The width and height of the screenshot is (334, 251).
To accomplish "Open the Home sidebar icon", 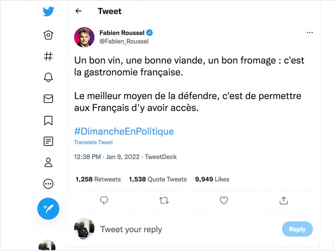I will [48, 35].
